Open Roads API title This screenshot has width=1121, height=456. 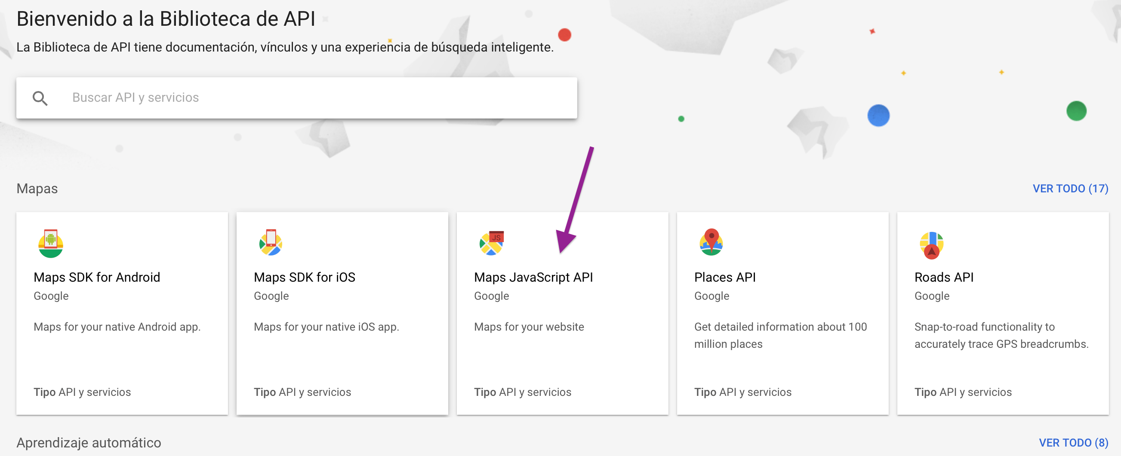[x=944, y=277]
